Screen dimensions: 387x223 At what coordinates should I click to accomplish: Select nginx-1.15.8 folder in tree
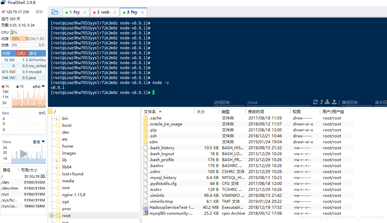point(73,195)
